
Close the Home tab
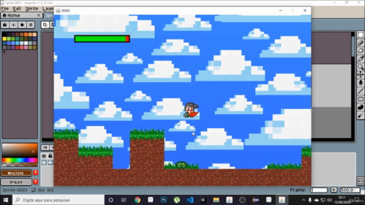[39, 15]
